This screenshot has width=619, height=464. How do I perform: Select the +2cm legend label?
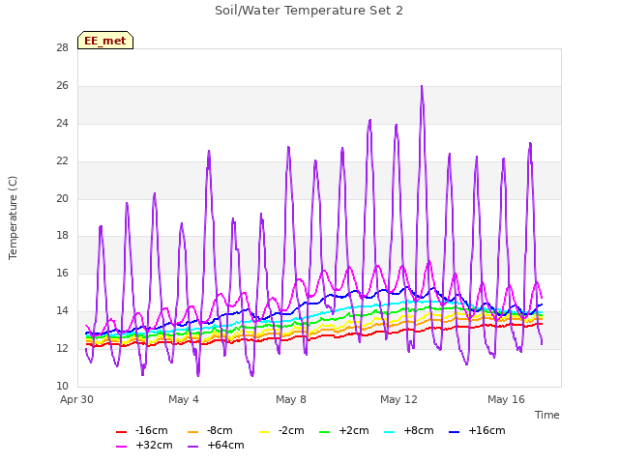(354, 430)
